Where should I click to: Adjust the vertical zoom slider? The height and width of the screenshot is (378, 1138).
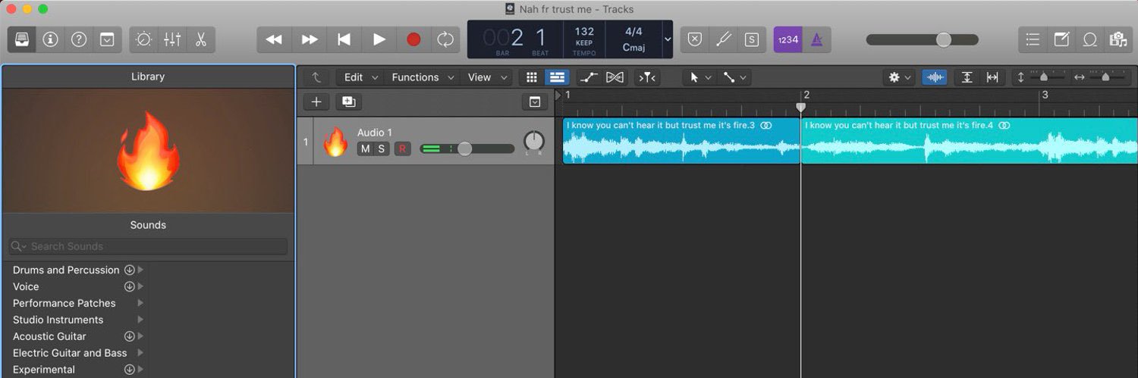click(x=1043, y=77)
